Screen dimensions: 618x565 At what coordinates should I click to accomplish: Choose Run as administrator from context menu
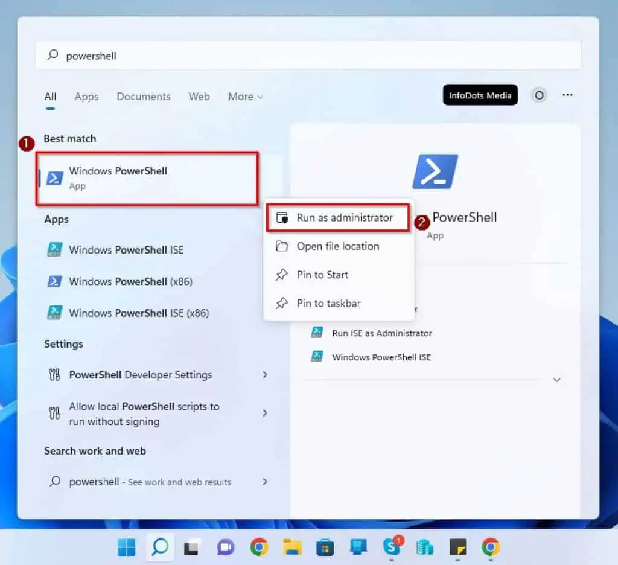[339, 218]
